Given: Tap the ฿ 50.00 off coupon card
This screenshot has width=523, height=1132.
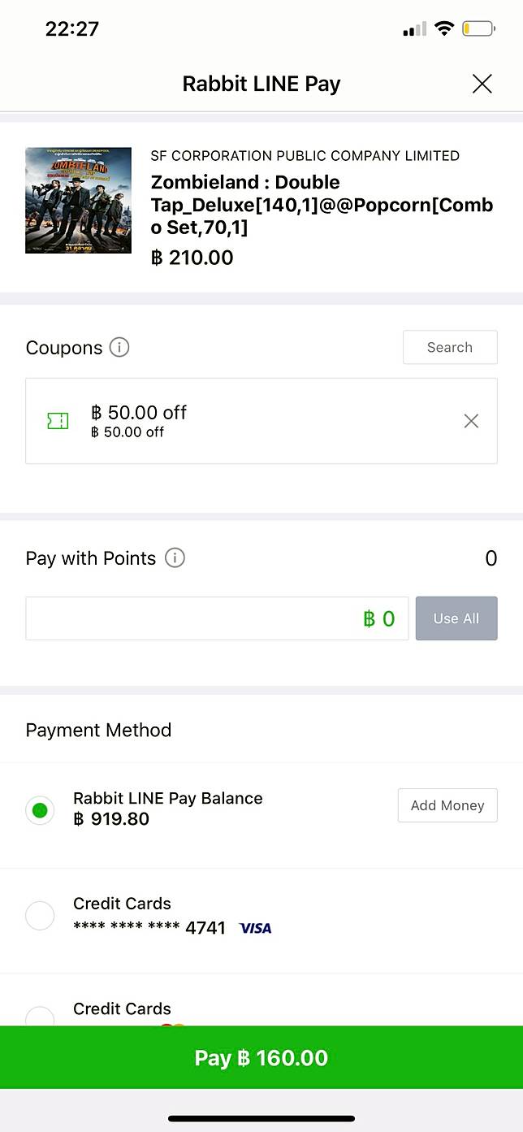Looking at the screenshot, I should coord(260,421).
